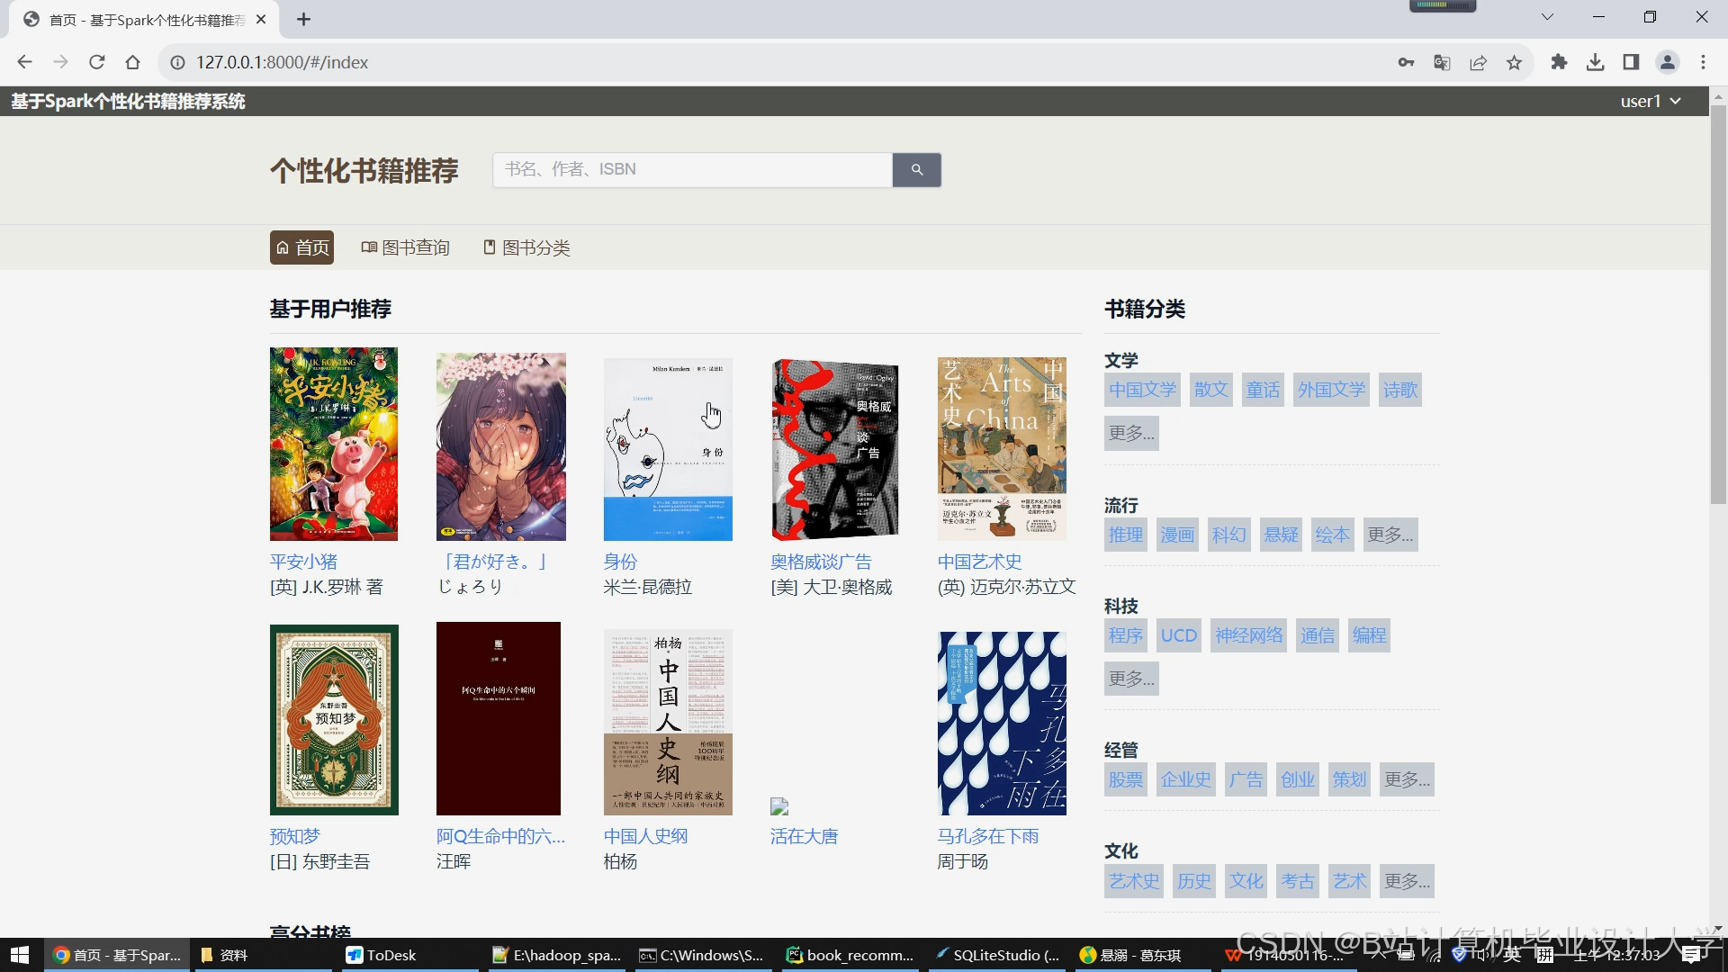
Task: Open the browser extensions puzzle icon
Action: [x=1560, y=62]
